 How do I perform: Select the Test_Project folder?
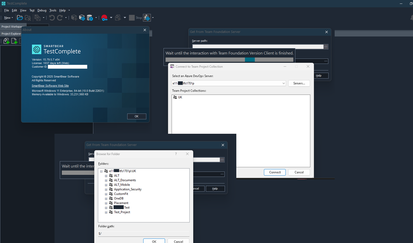click(x=122, y=212)
